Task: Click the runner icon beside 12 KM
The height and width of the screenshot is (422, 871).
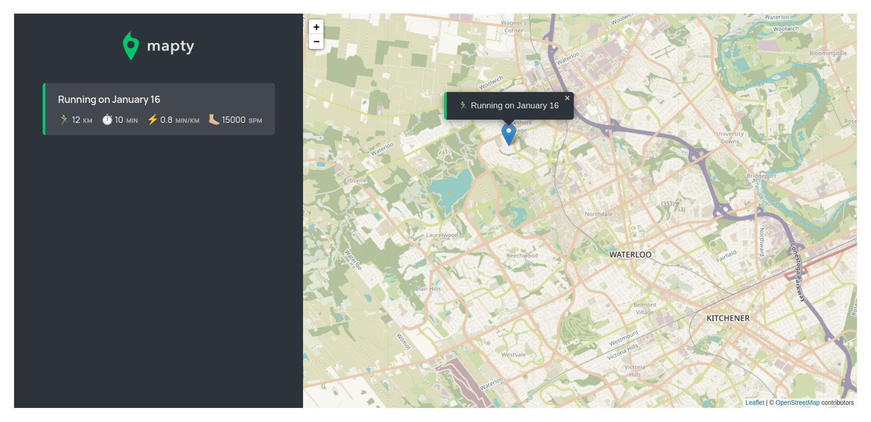Action: coord(64,120)
